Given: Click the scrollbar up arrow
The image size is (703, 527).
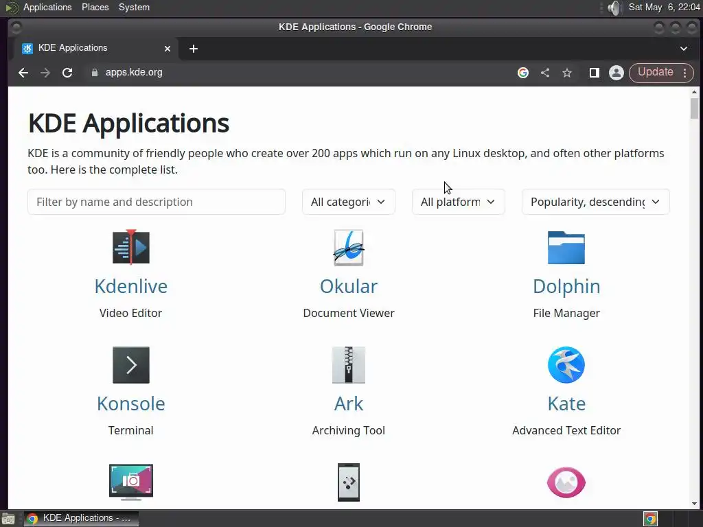Looking at the screenshot, I should tap(694, 93).
